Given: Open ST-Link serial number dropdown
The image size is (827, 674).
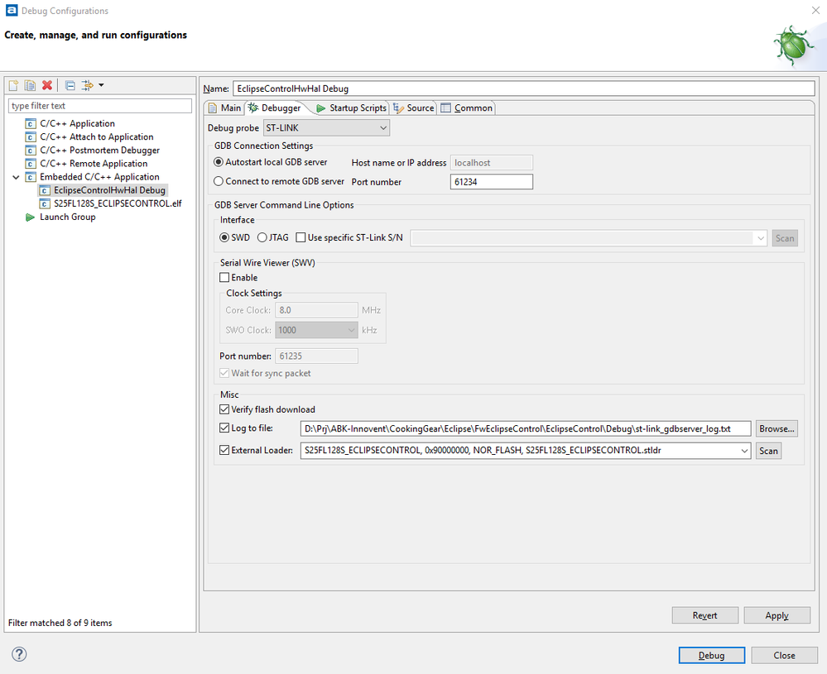Looking at the screenshot, I should (760, 238).
